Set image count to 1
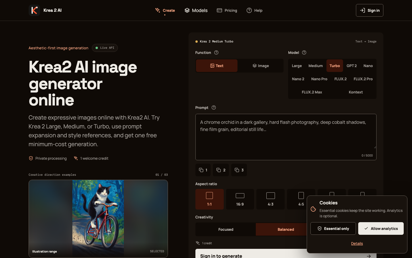This screenshot has width=412, height=258. pyautogui.click(x=203, y=170)
